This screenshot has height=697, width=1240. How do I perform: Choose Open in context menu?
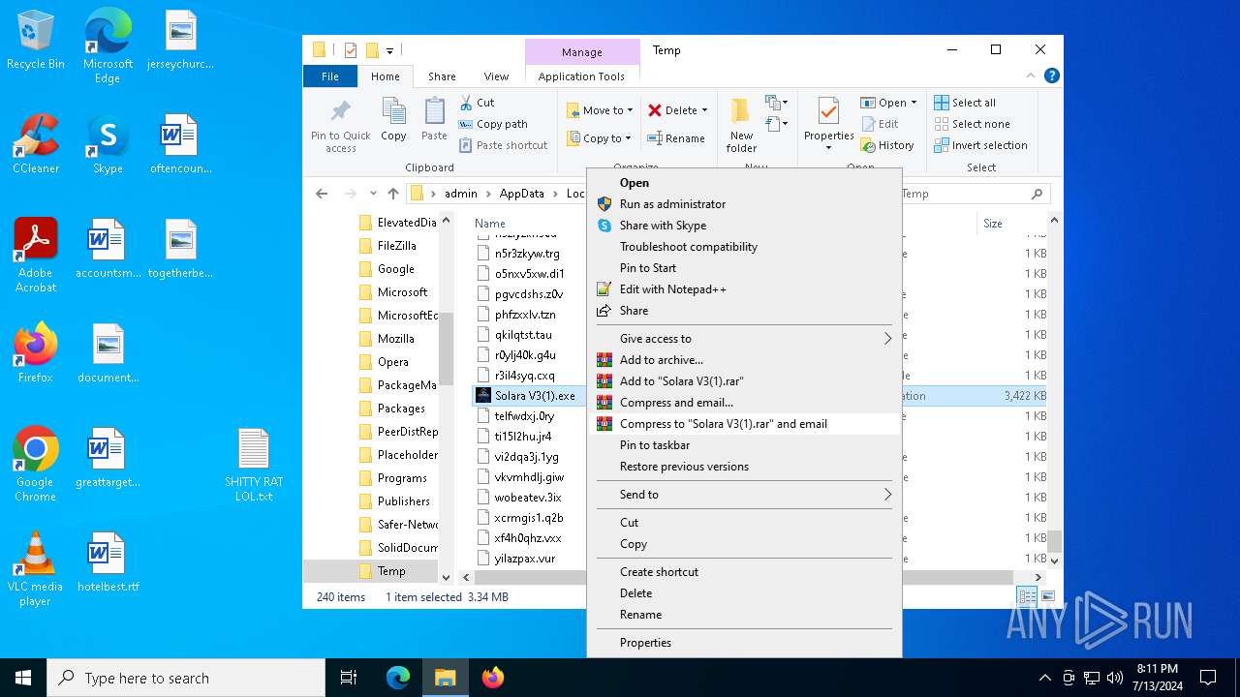click(x=745, y=183)
